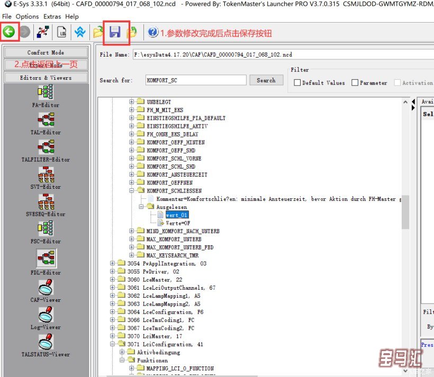Expand the Aktivbedingung node
Screen dimensions: 434x377
pos(122,352)
